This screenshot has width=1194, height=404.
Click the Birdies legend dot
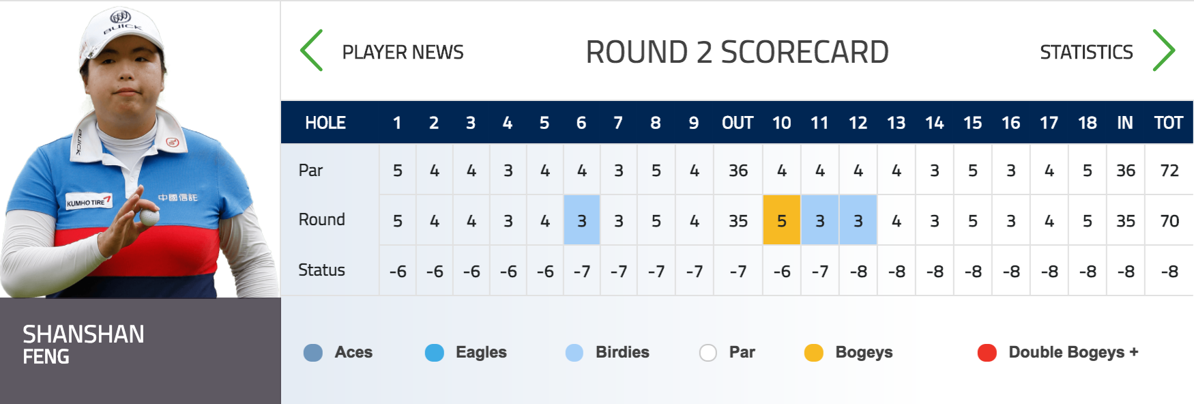pos(575,353)
